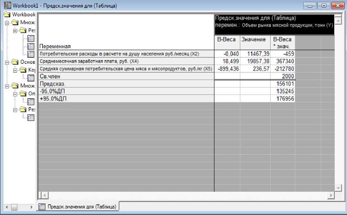347x215 pixels.
Task: Click the cell with value -899,436
Action: [227, 69]
